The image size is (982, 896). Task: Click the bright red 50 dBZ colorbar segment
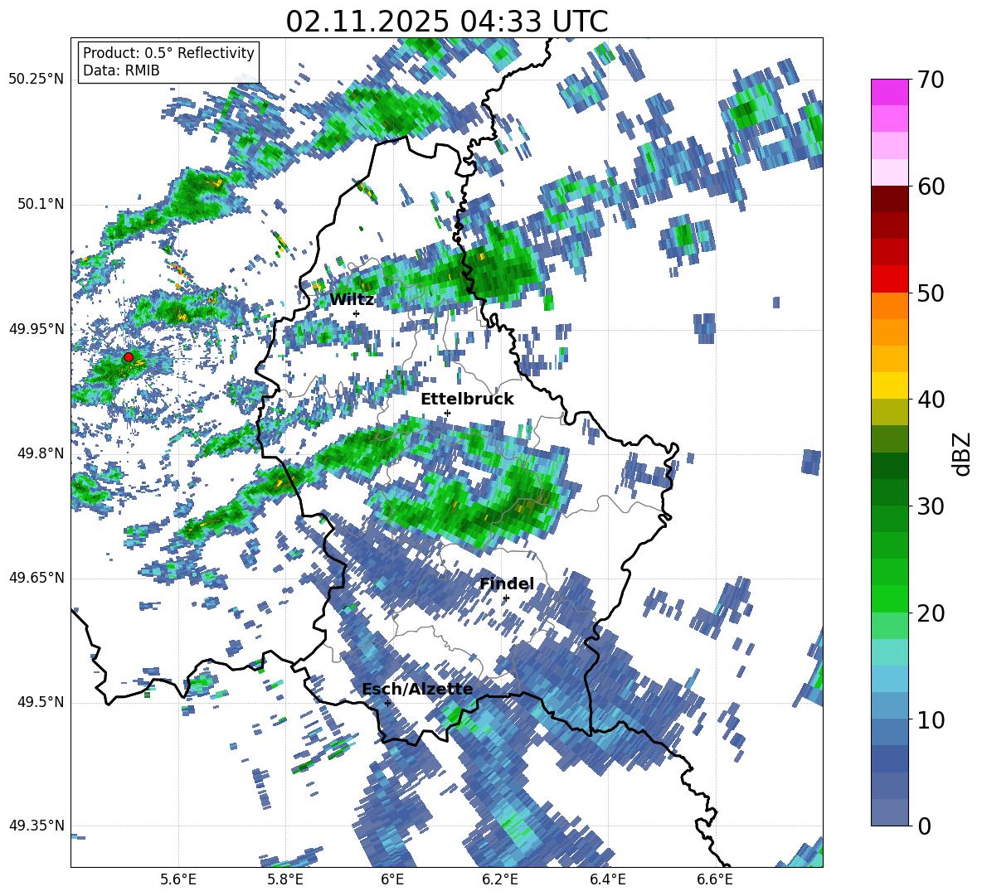pos(889,279)
